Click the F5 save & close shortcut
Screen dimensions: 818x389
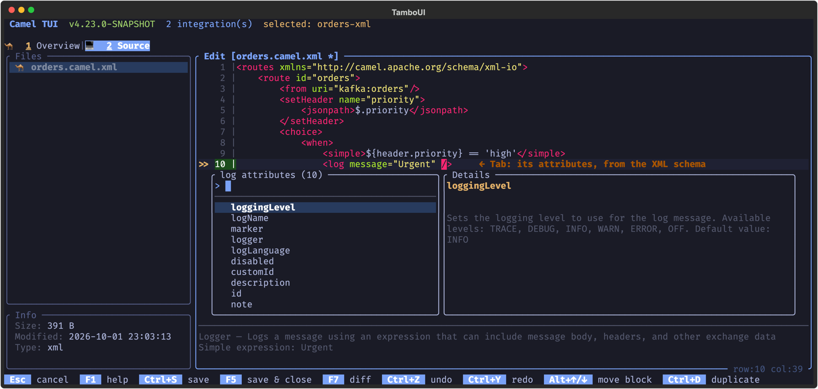click(x=266, y=380)
